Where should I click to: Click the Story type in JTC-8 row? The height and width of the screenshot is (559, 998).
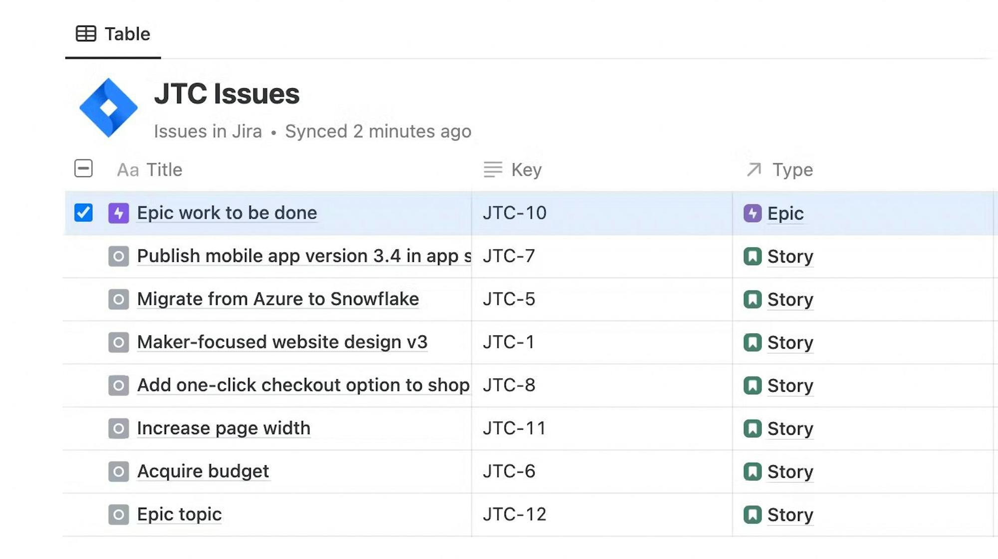790,385
